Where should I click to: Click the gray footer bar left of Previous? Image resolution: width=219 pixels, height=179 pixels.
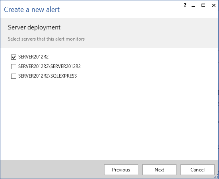tap(52, 169)
